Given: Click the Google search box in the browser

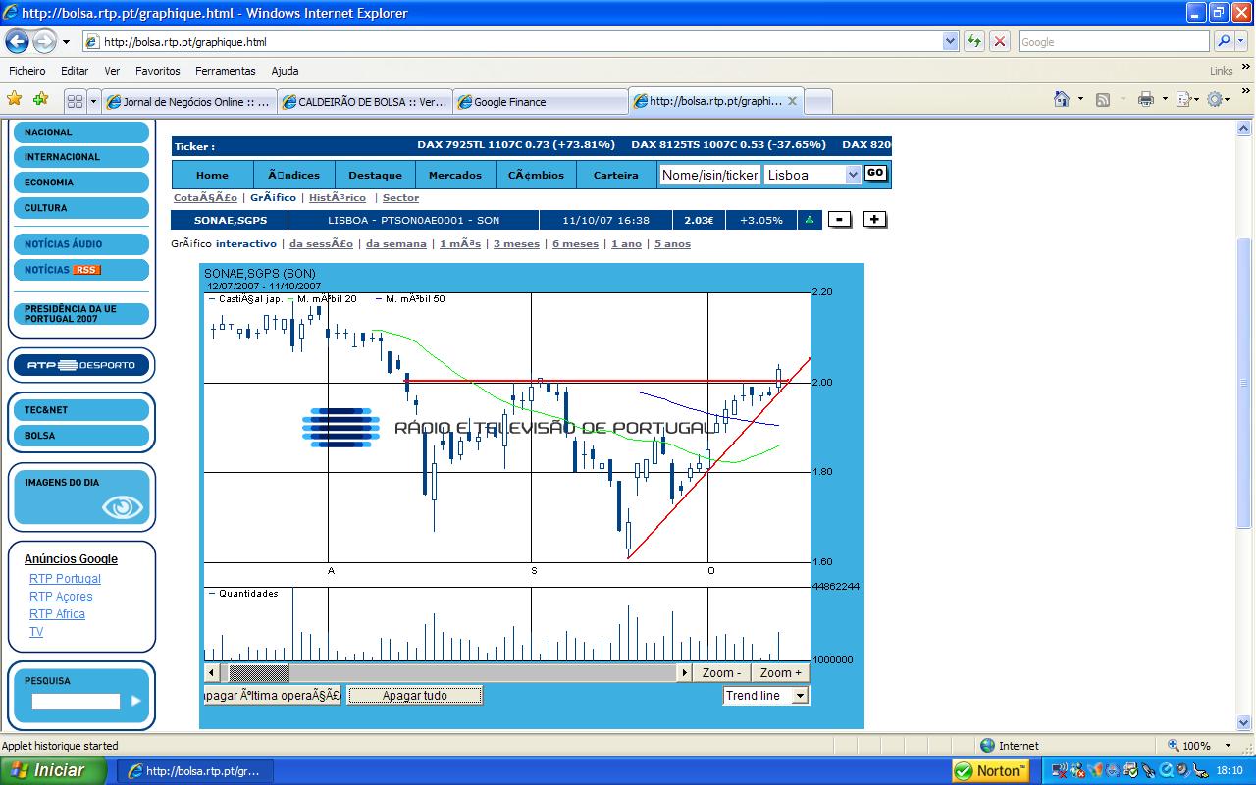Looking at the screenshot, I should (1114, 42).
